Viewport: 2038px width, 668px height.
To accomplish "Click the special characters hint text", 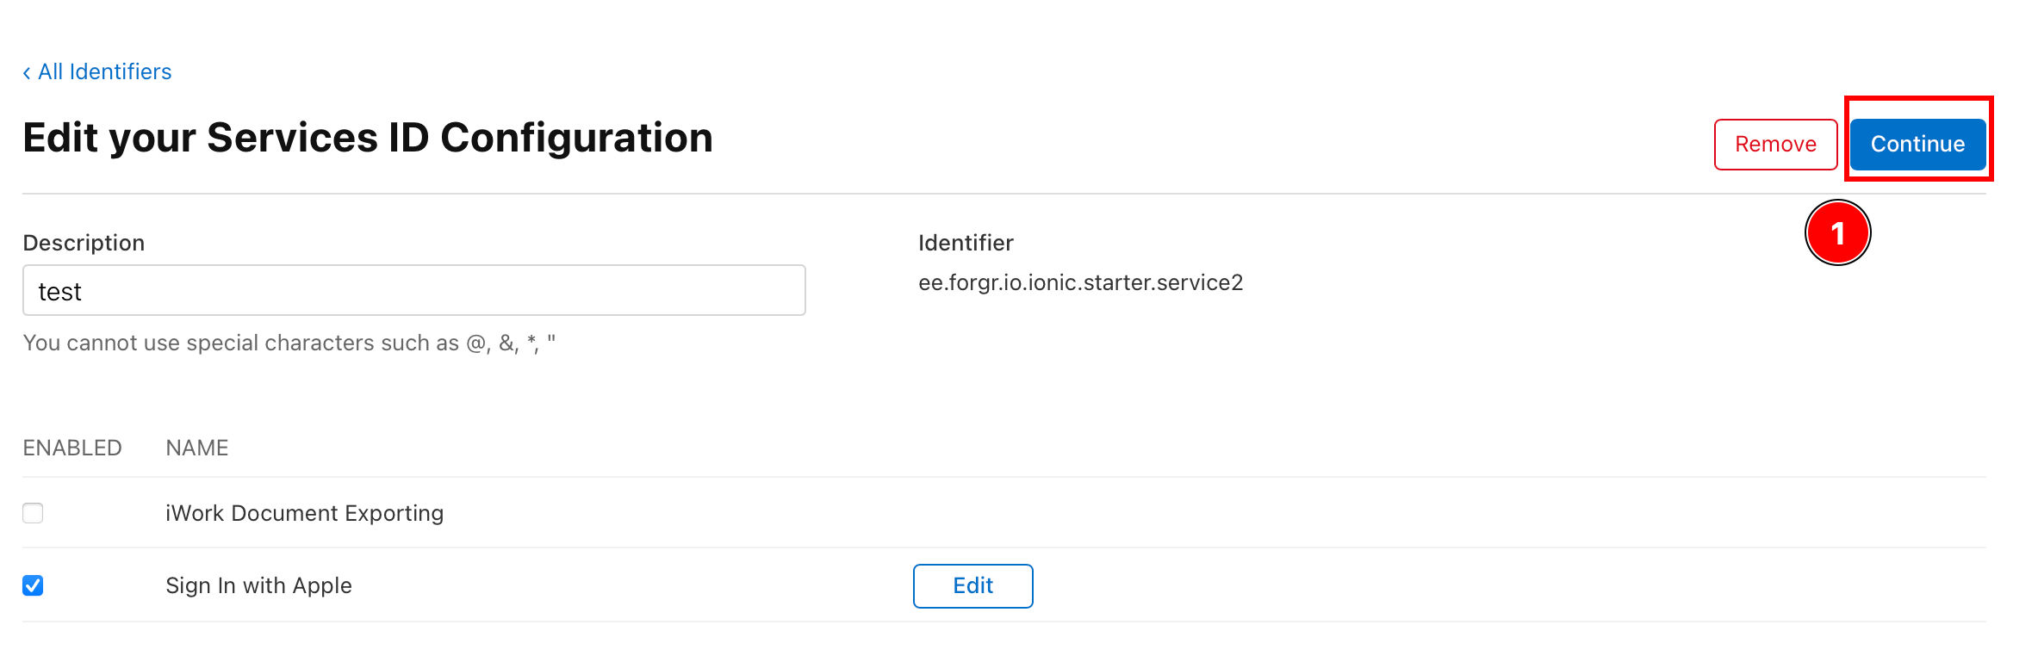I will pyautogui.click(x=289, y=343).
